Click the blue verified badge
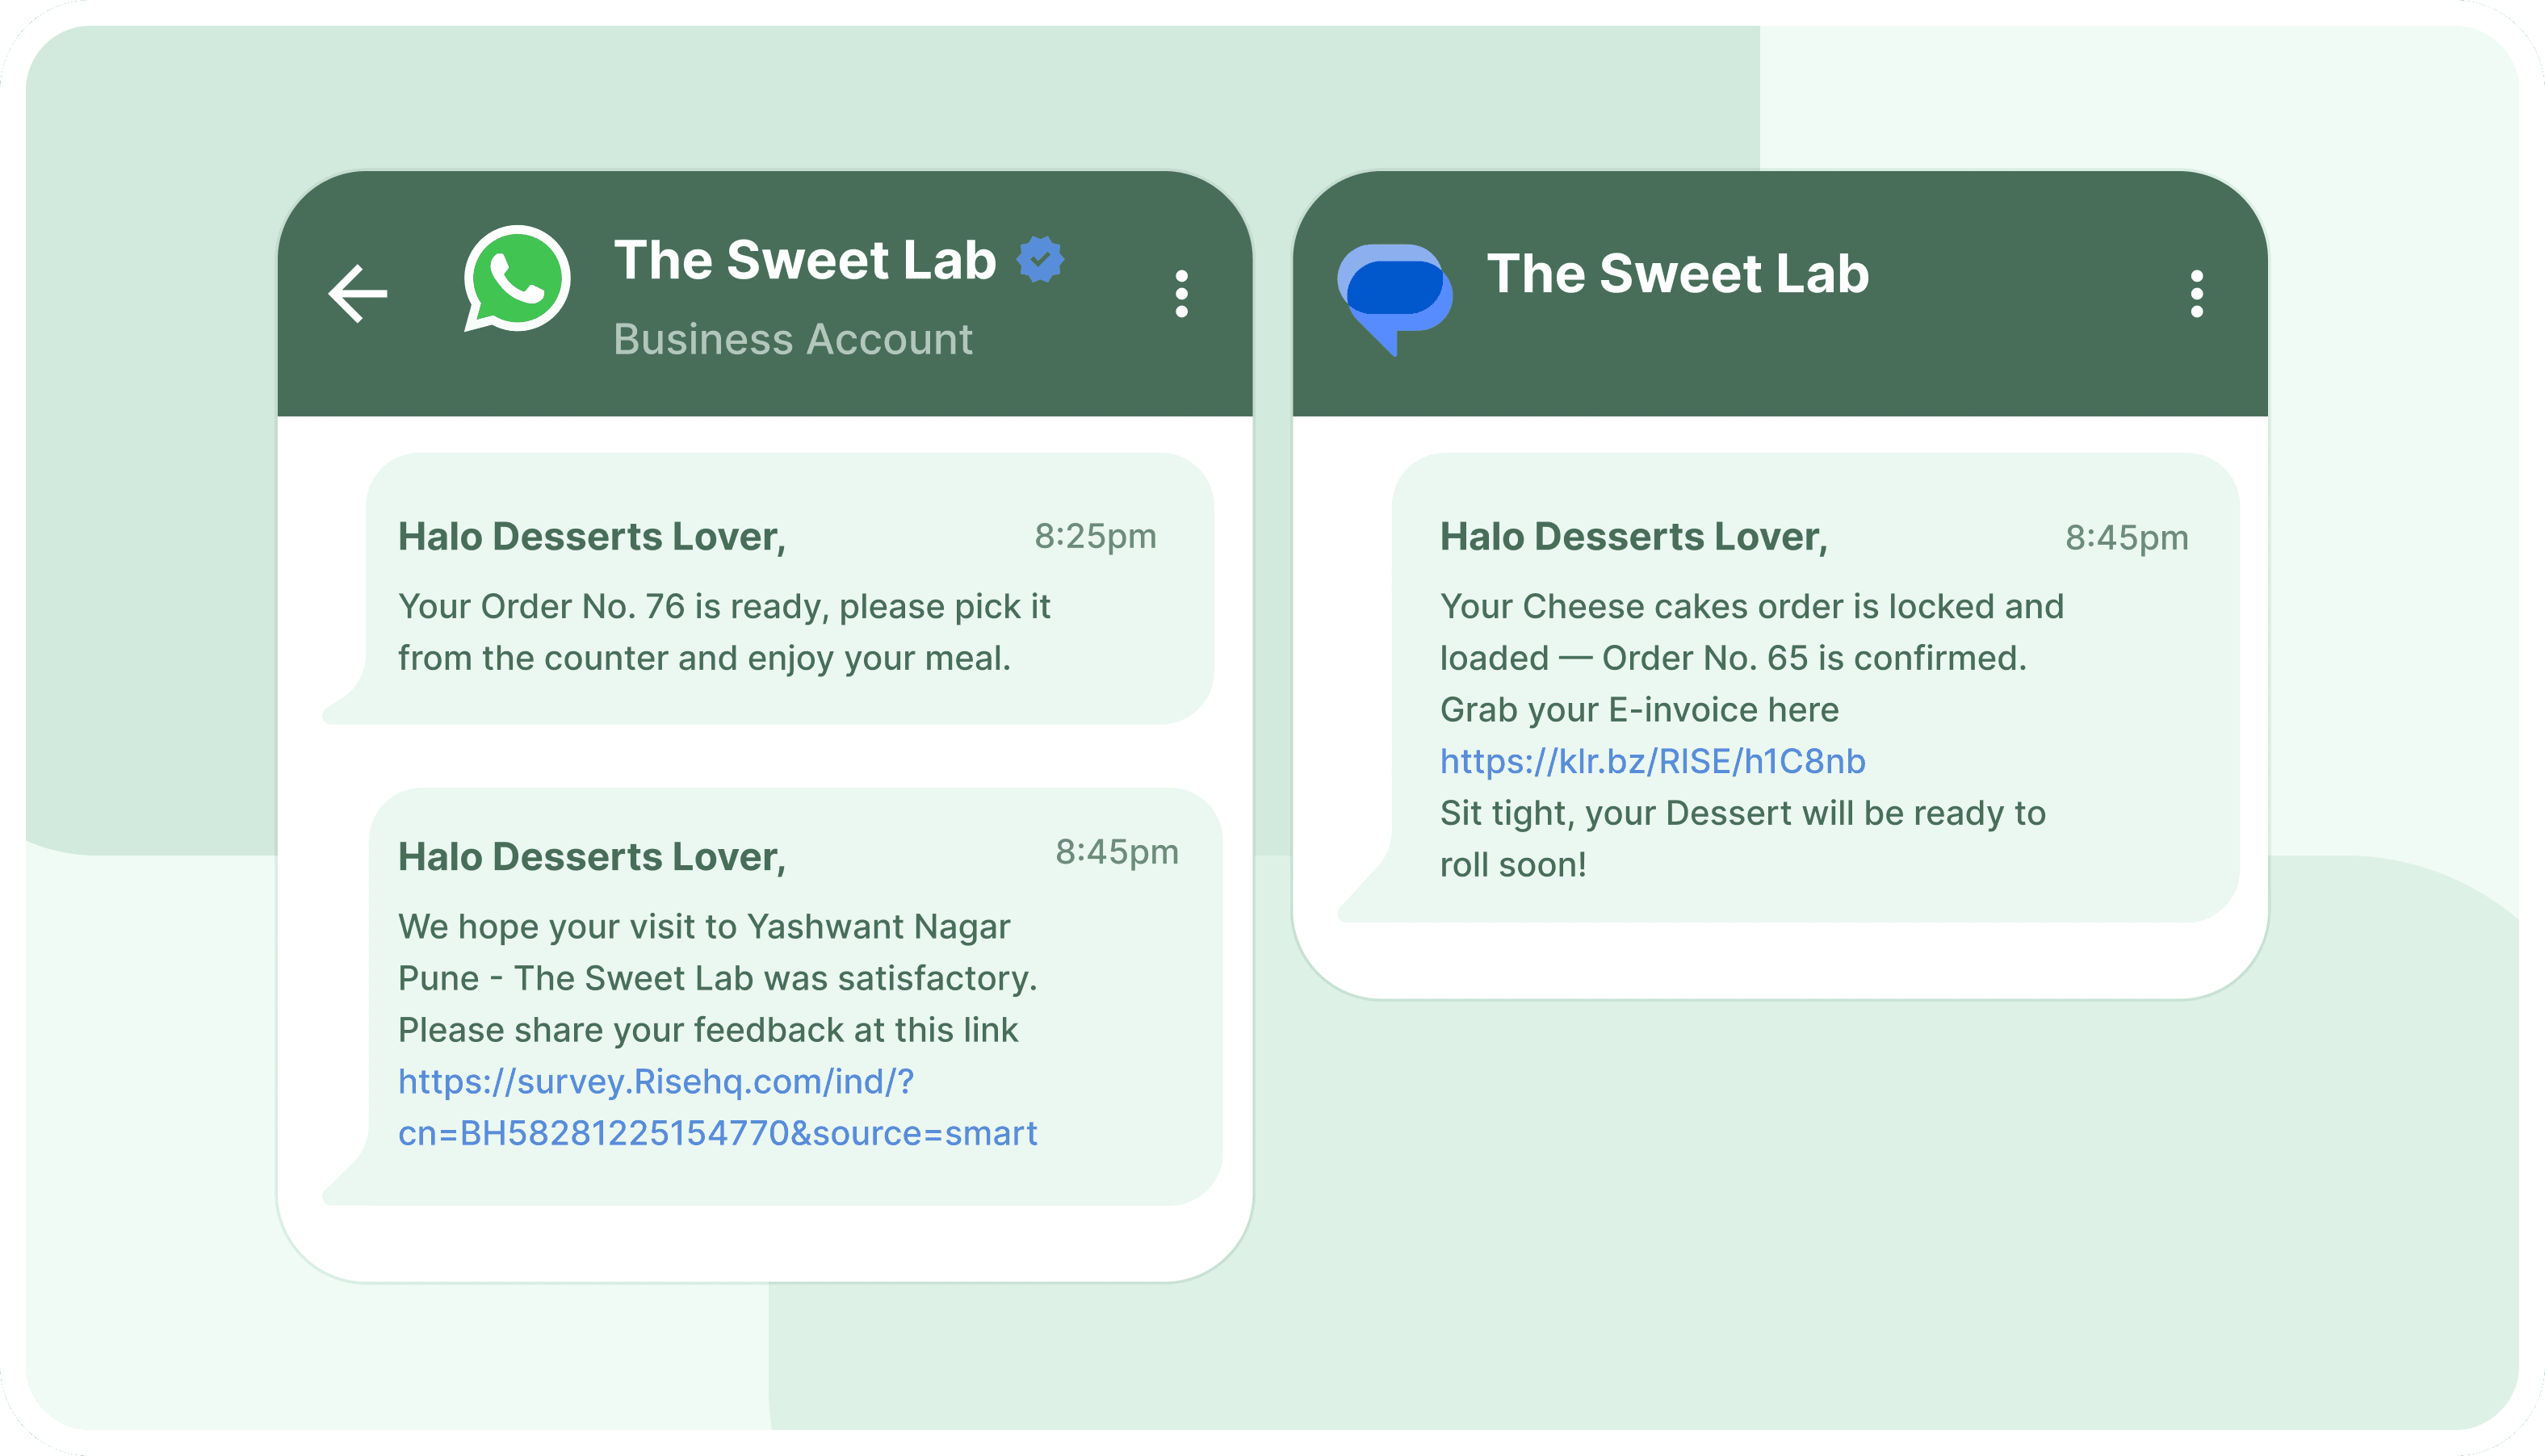The width and height of the screenshot is (2545, 1456). pos(1041,259)
